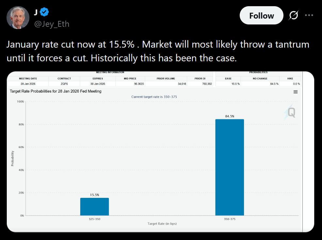The height and width of the screenshot is (240, 322).
Task: Select the 84.5% probability bar
Action: point(230,167)
